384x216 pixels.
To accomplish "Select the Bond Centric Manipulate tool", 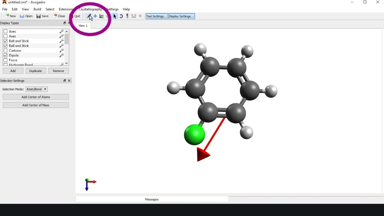I will point(102,16).
